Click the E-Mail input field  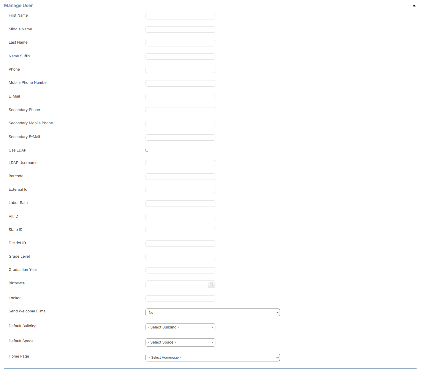[x=180, y=97]
